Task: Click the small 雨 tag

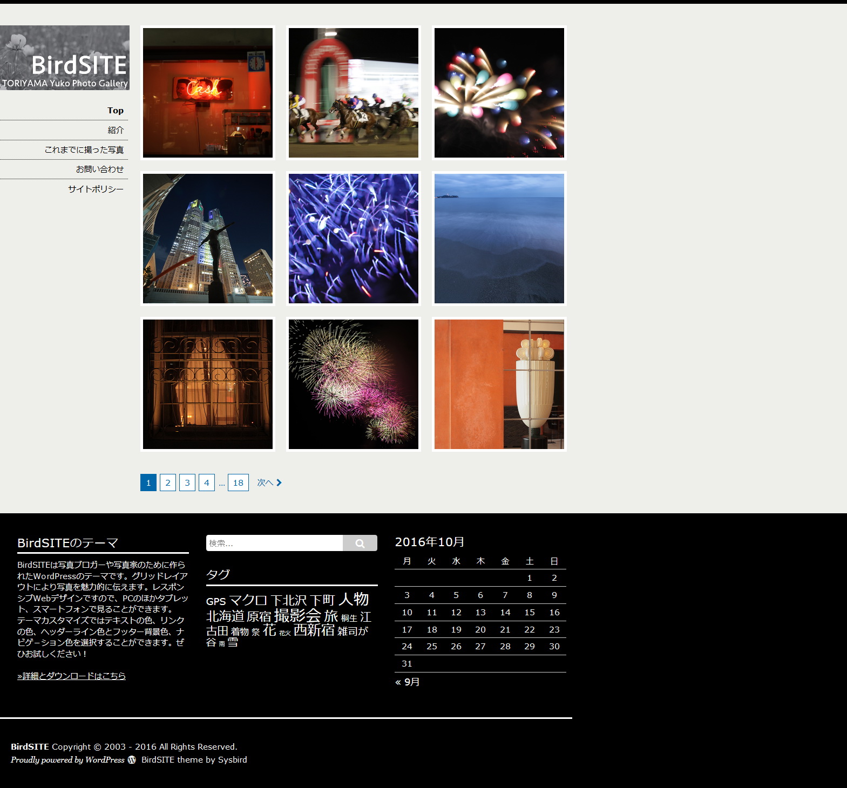Action: [222, 644]
